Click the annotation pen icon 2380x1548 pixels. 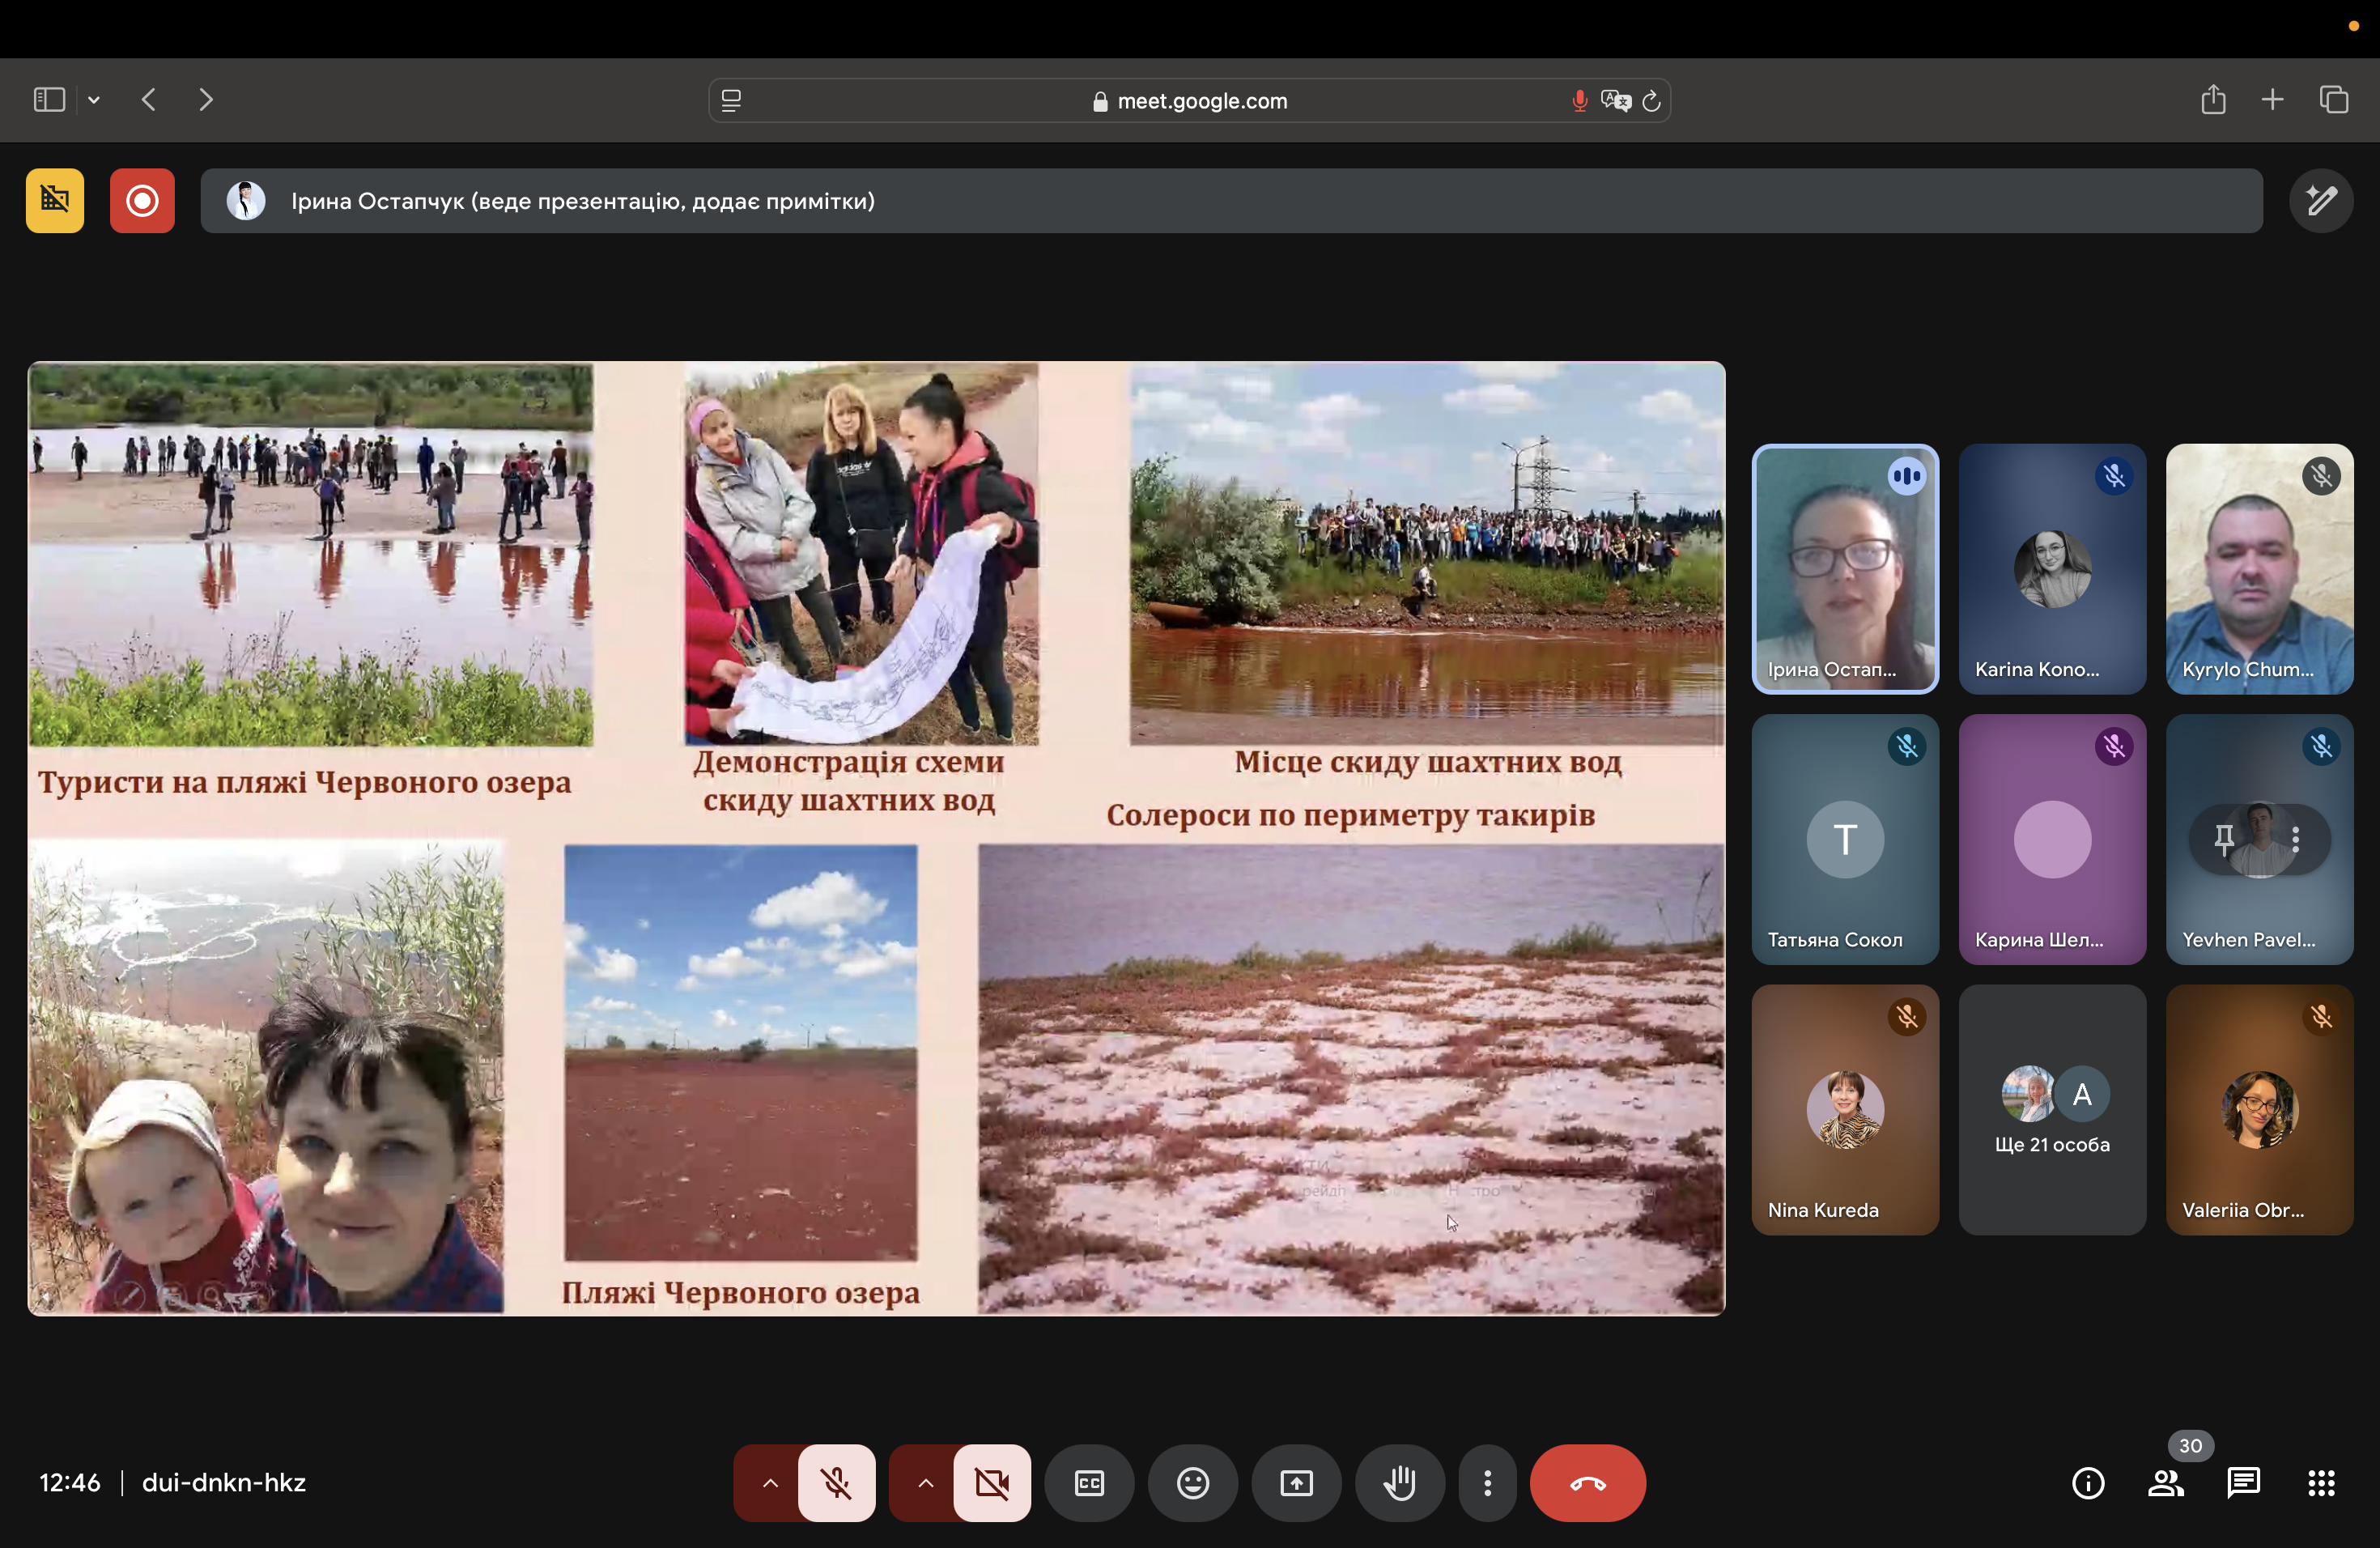tap(2320, 201)
